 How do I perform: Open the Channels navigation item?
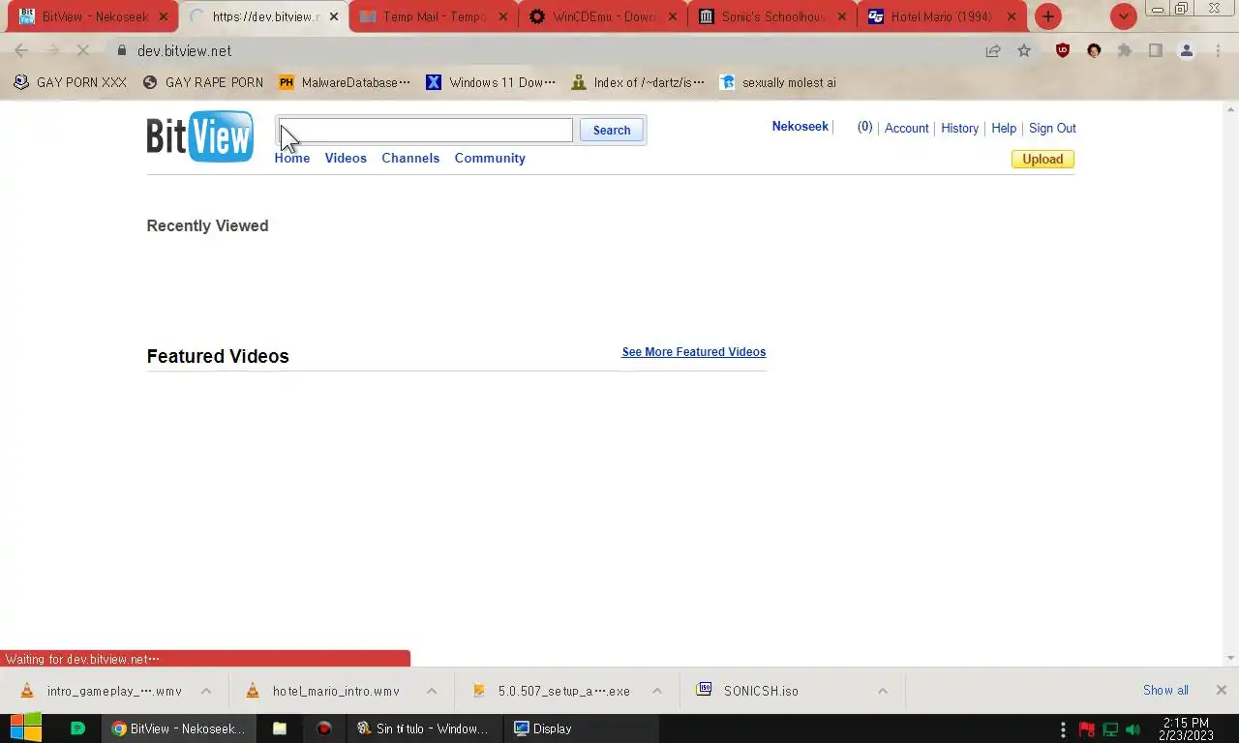[410, 158]
